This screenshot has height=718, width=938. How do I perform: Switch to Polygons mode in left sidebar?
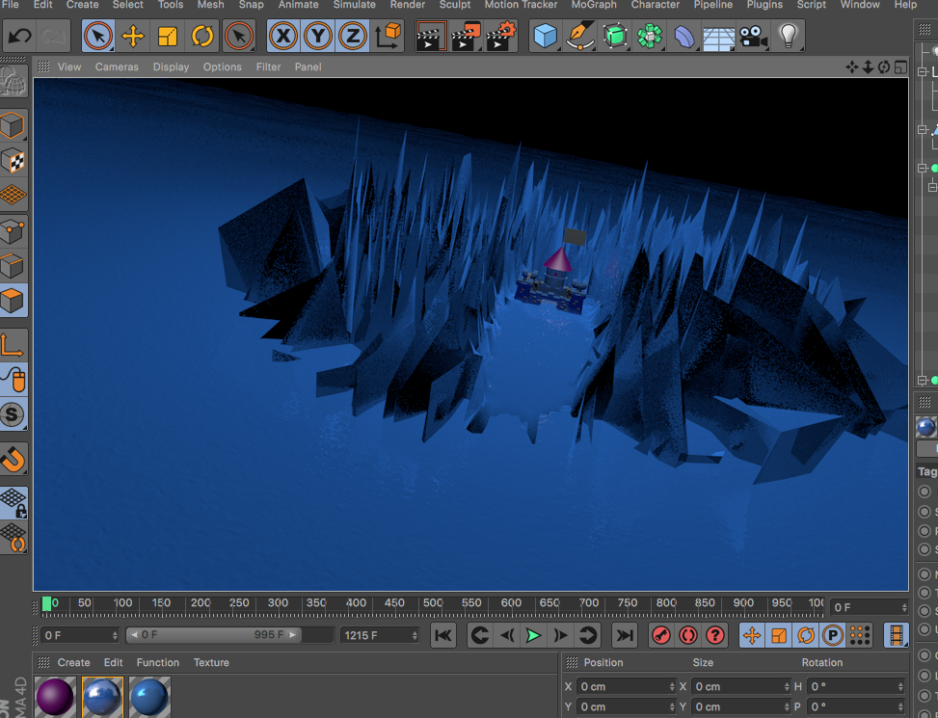[x=13, y=301]
